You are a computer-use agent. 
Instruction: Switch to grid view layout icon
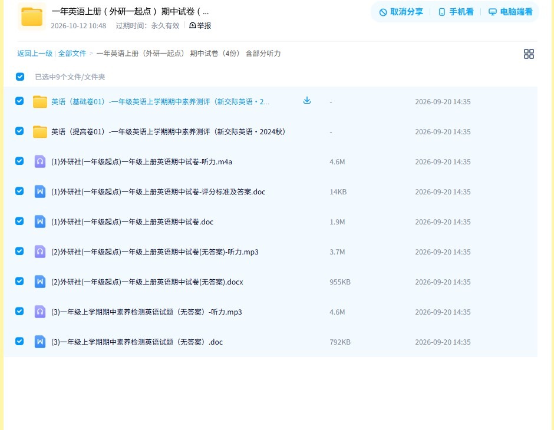coord(529,54)
